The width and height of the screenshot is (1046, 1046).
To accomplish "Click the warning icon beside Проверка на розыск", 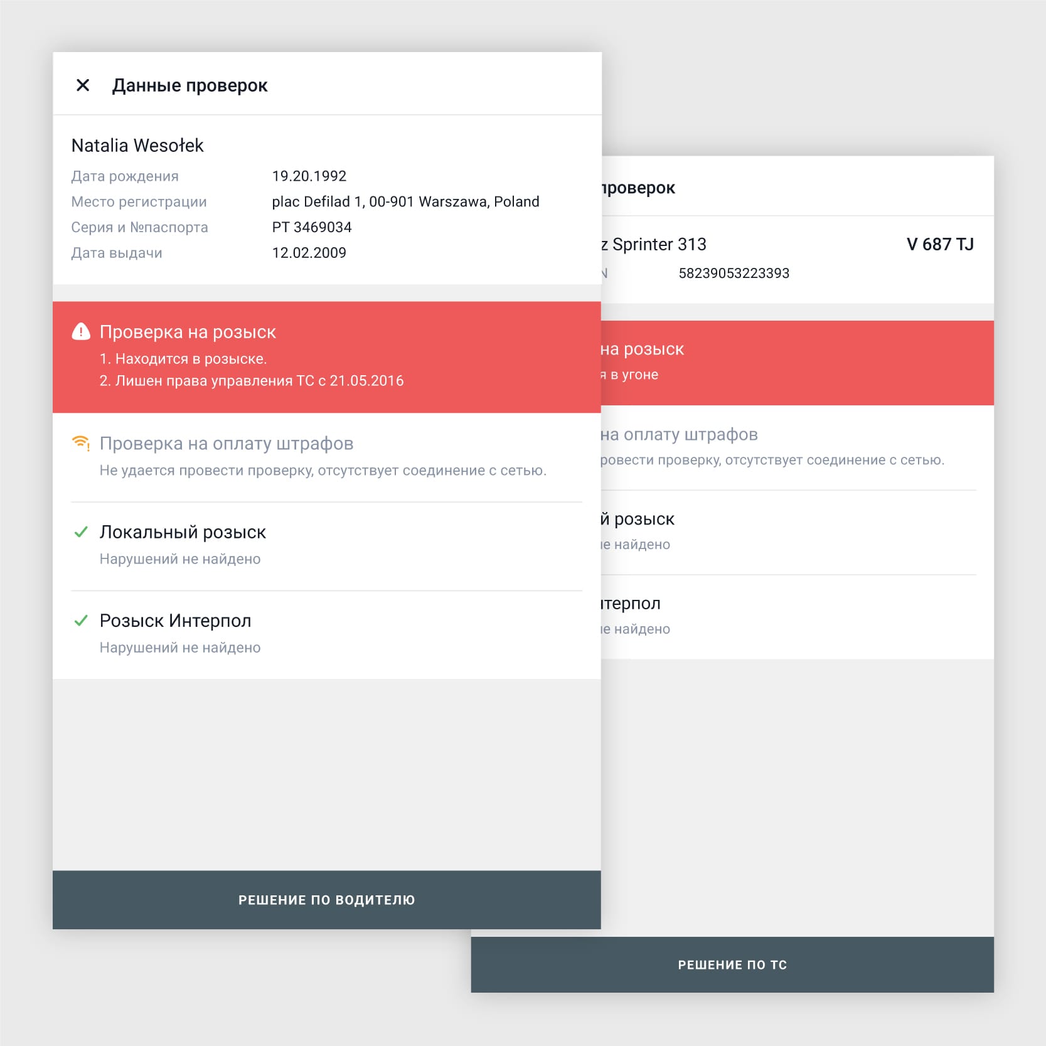I will point(81,331).
